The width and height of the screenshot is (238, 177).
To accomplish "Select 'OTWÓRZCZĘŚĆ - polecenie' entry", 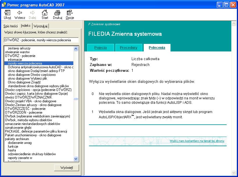I will (x=25, y=109).
